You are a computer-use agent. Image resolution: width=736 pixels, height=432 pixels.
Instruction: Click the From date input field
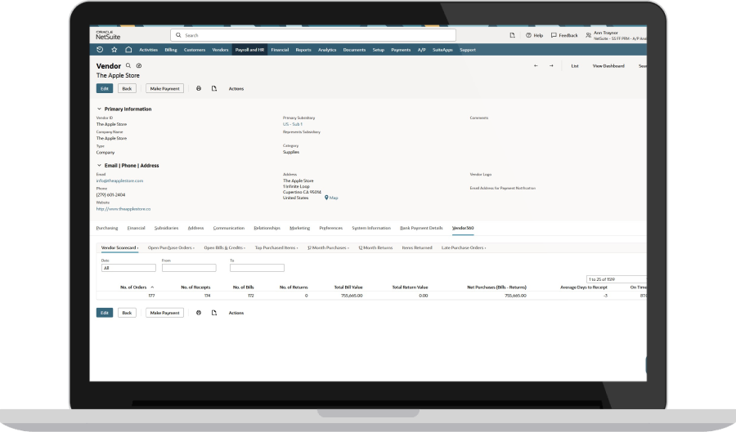tap(188, 267)
